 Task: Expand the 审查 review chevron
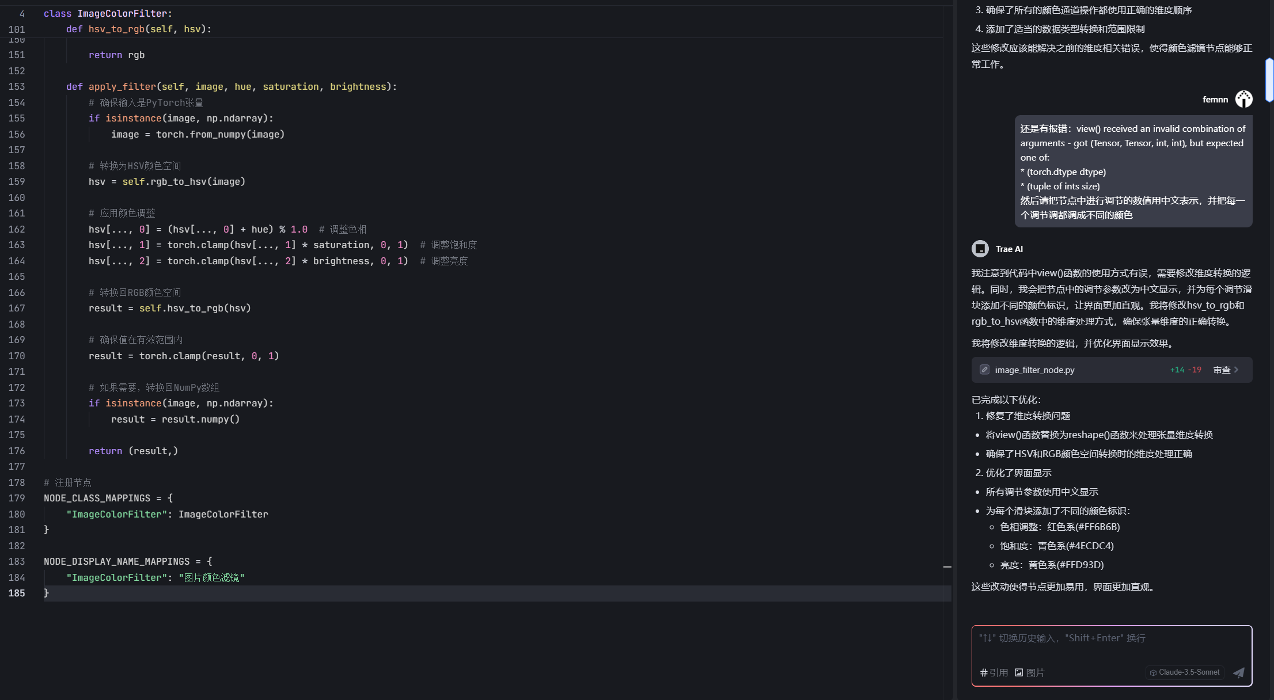[1236, 370]
